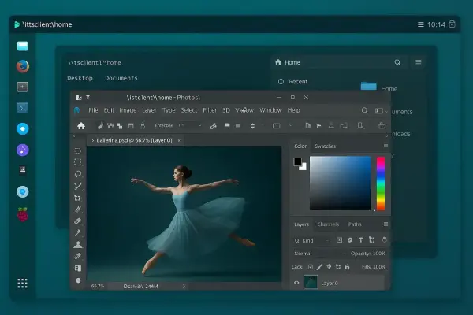Switch to the Paths tab
This screenshot has height=315, width=473.
(x=355, y=224)
